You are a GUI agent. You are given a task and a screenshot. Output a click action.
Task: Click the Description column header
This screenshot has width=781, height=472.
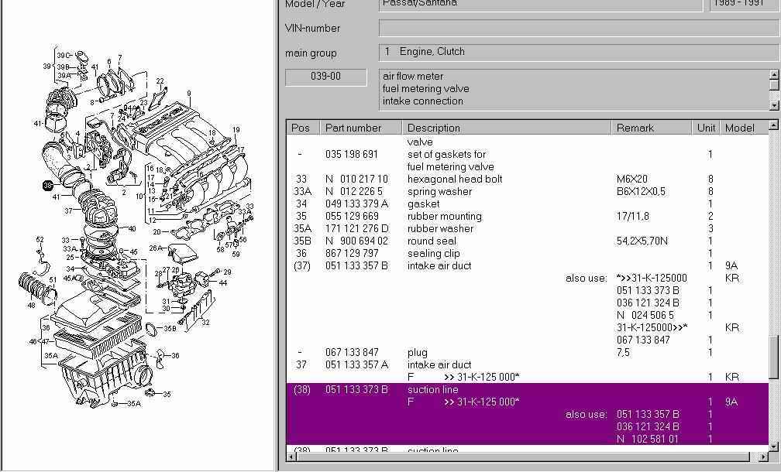point(434,128)
